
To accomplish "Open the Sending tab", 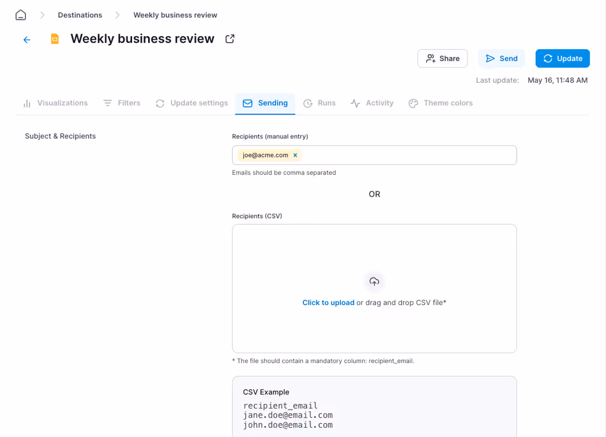I will [x=265, y=103].
